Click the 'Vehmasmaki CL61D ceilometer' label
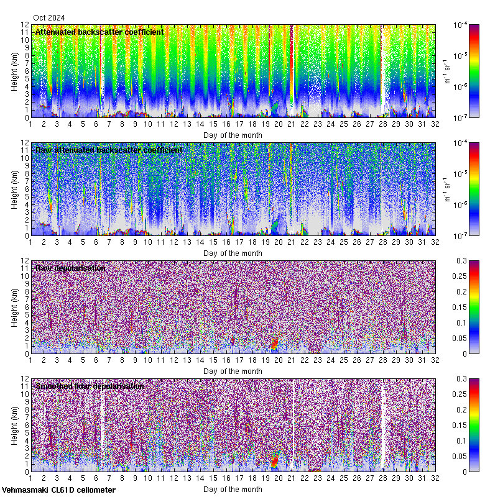This screenshot has height=497, width=485. pyautogui.click(x=58, y=490)
